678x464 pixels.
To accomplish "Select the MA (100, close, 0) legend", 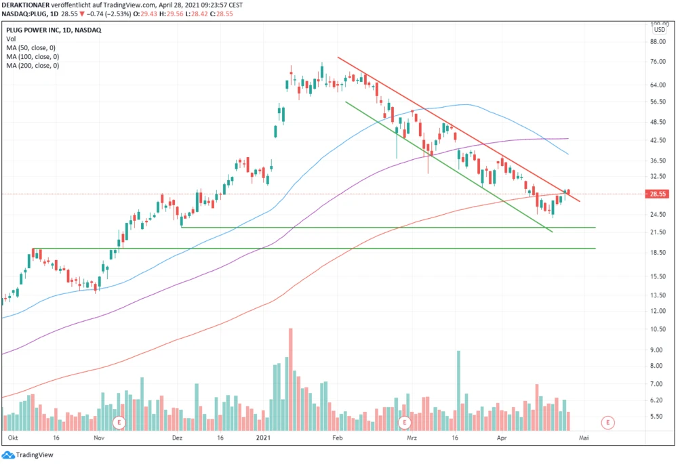I will 34,57.
